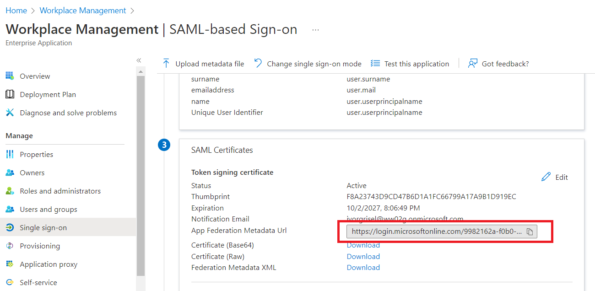Click the Change single sign-on mode undo icon
Screen dimensions: 595x291
(258, 64)
